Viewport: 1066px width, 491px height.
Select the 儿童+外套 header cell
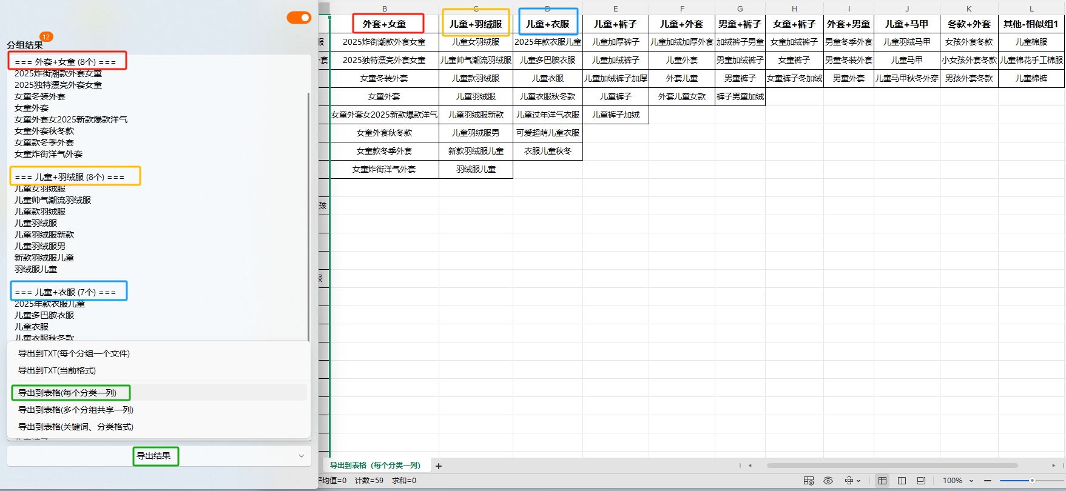[x=682, y=24]
